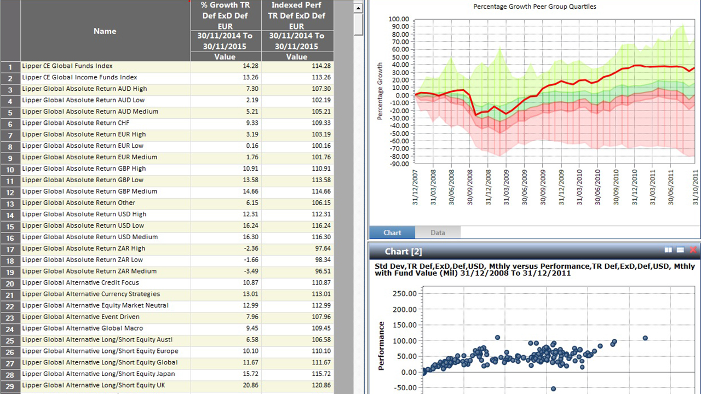Select Lipper Global Alternative Long/Short Equity Global
This screenshot has width=701, height=394.
click(x=100, y=362)
